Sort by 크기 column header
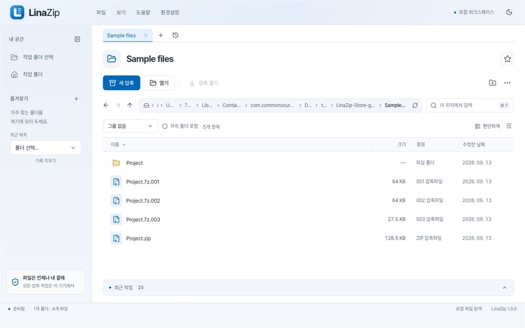The width and height of the screenshot is (525, 328). pyautogui.click(x=402, y=145)
